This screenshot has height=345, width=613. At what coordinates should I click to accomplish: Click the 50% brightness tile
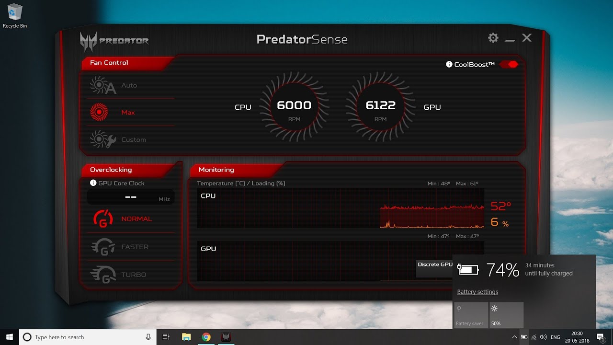(x=506, y=315)
